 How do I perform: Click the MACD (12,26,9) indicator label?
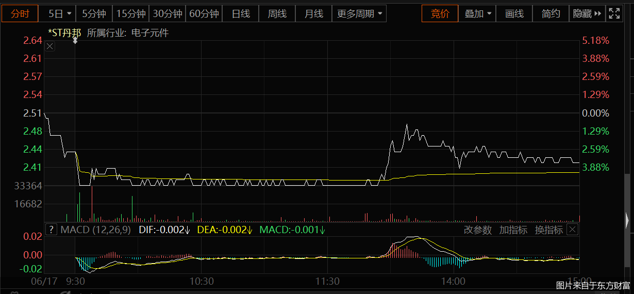coord(95,230)
